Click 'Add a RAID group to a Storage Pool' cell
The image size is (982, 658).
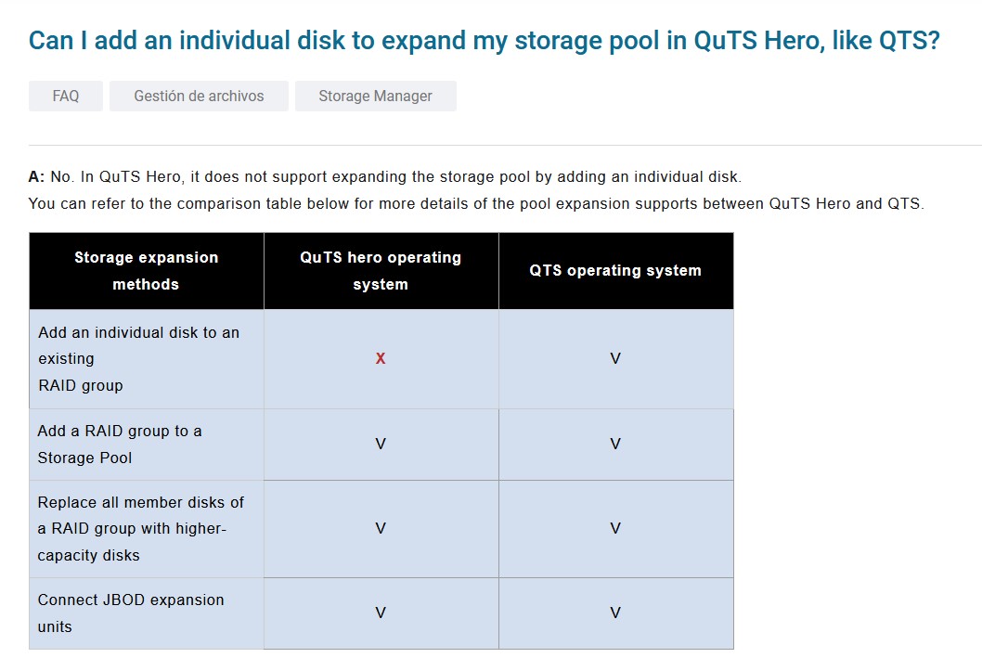coord(120,444)
